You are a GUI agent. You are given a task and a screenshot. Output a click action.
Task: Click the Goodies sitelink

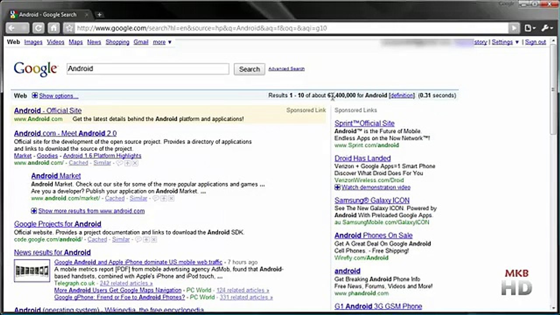(x=47, y=156)
